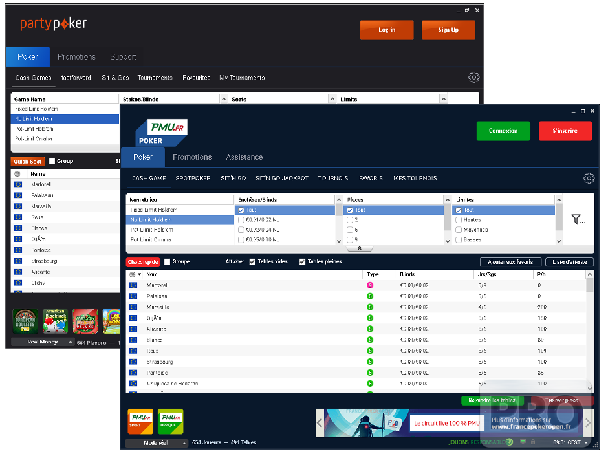Open the American Blackjack Pro game in partypoker
This screenshot has width=608, height=456.
[x=55, y=321]
